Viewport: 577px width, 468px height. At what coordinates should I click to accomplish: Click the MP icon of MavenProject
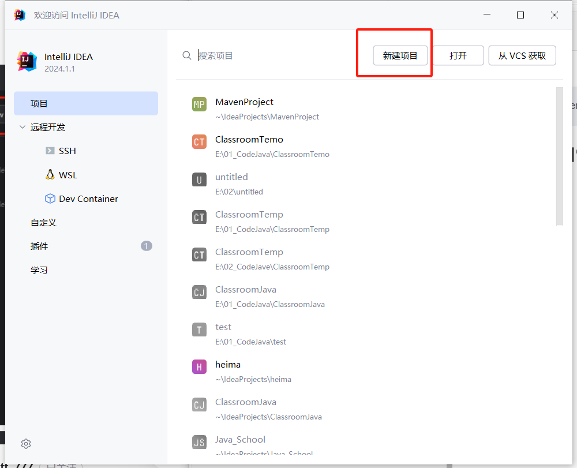[200, 104]
